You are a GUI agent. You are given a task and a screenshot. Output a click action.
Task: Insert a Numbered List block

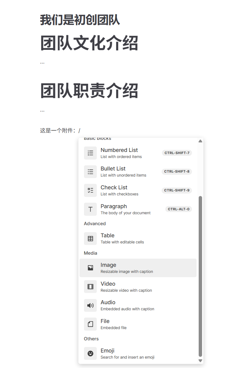click(138, 153)
